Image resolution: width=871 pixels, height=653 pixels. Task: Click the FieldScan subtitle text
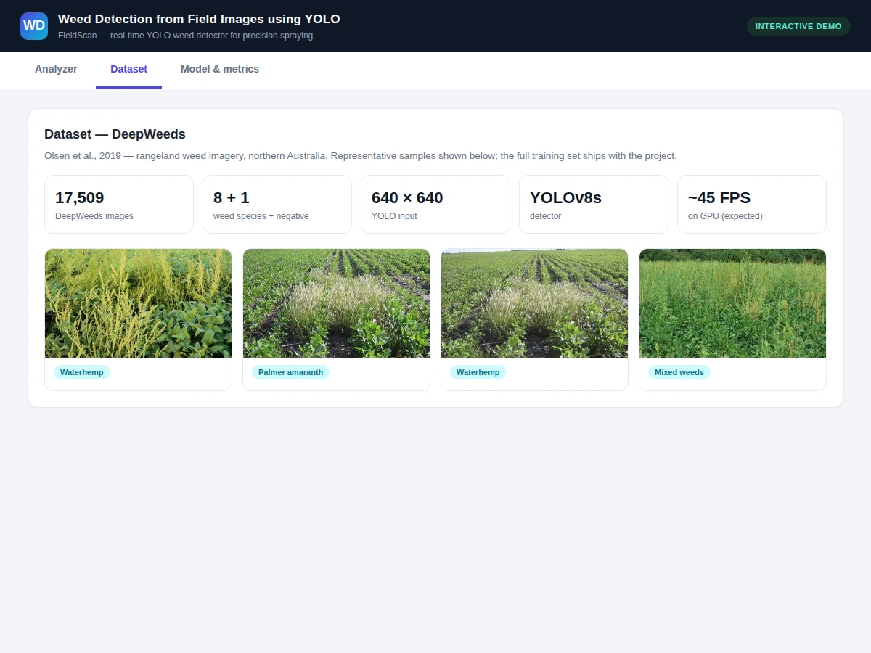pos(185,36)
